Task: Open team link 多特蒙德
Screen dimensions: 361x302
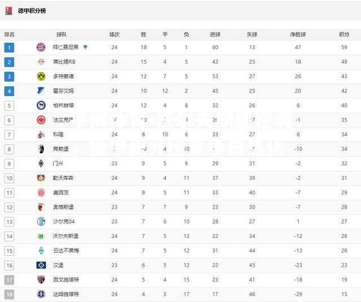Action: pos(63,76)
